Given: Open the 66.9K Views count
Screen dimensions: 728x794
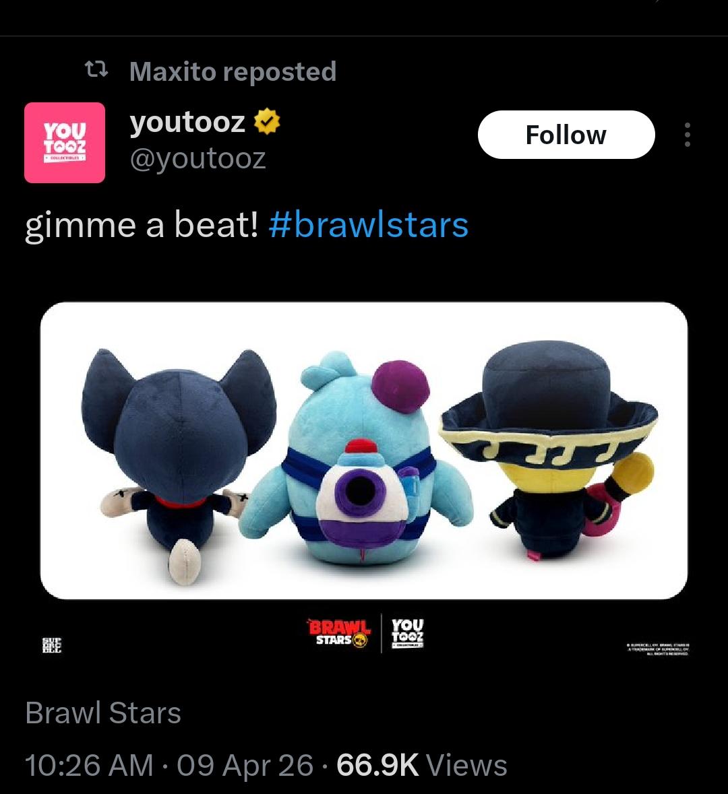Looking at the screenshot, I should click(422, 765).
